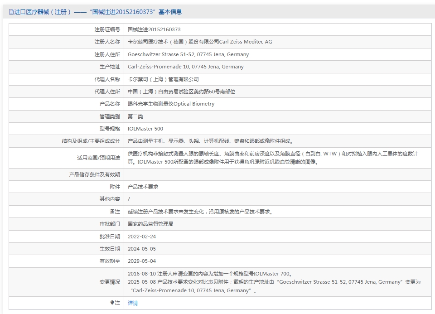Select approval date 2022-02-24
Image resolution: width=435 pixels, height=314 pixels.
[142, 237]
